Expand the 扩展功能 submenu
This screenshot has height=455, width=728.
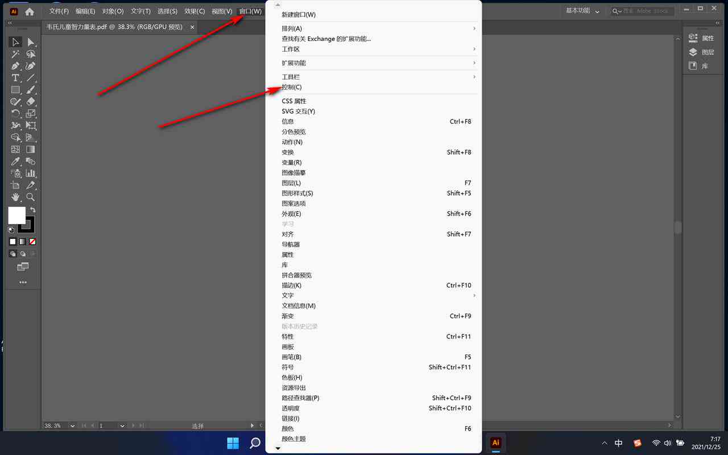[374, 63]
